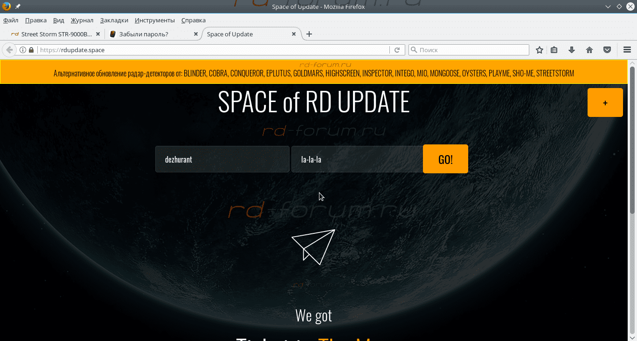Reload the page with the refresh icon
Viewport: 637px width, 341px height.
click(397, 50)
